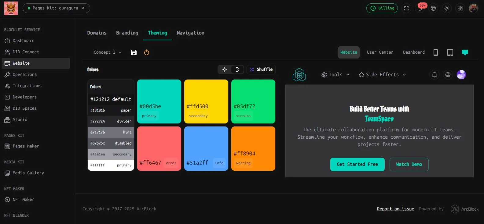Enable dark mode for color palette
484x224 pixels.
tap(237, 69)
